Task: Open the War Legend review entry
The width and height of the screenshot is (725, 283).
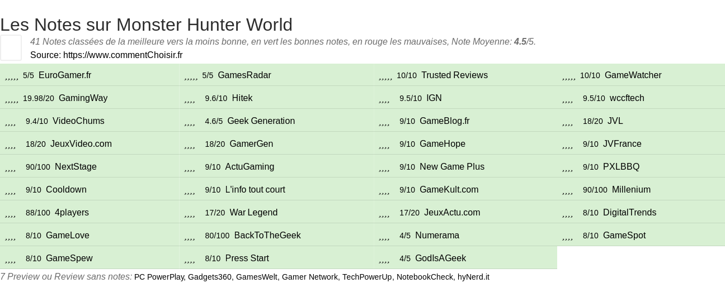Action: [x=253, y=213]
